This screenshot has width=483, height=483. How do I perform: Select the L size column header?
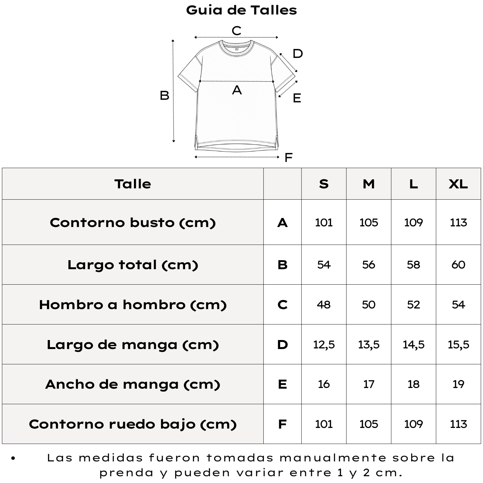(413, 184)
